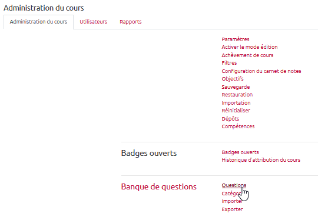Open the Exporter link

point(232,209)
